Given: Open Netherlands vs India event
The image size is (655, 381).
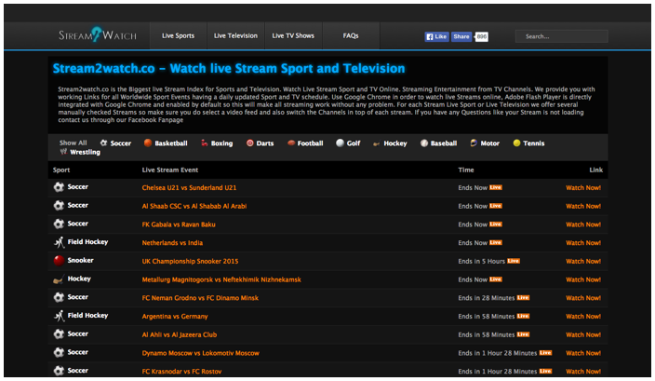Looking at the screenshot, I should coord(172,243).
